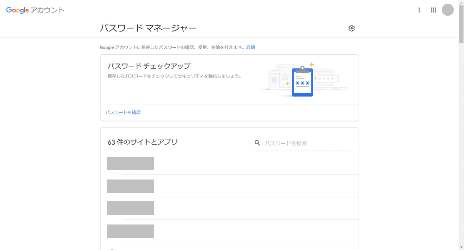Click the パスワードを確認 link
Screen dimensions: 464x250
pos(123,112)
